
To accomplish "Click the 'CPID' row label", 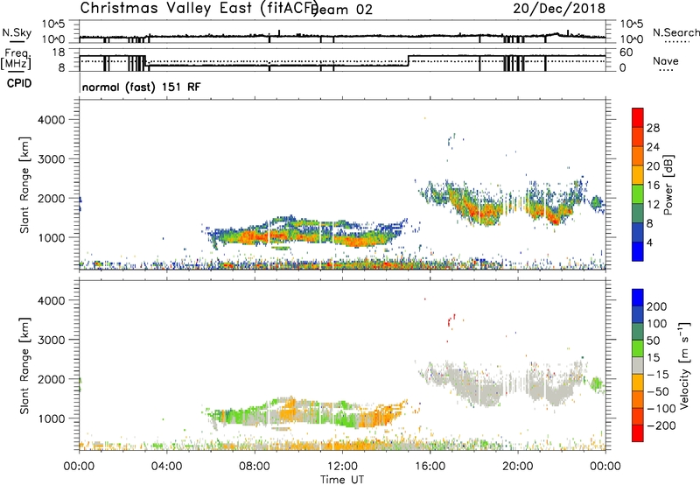I will coord(19,83).
